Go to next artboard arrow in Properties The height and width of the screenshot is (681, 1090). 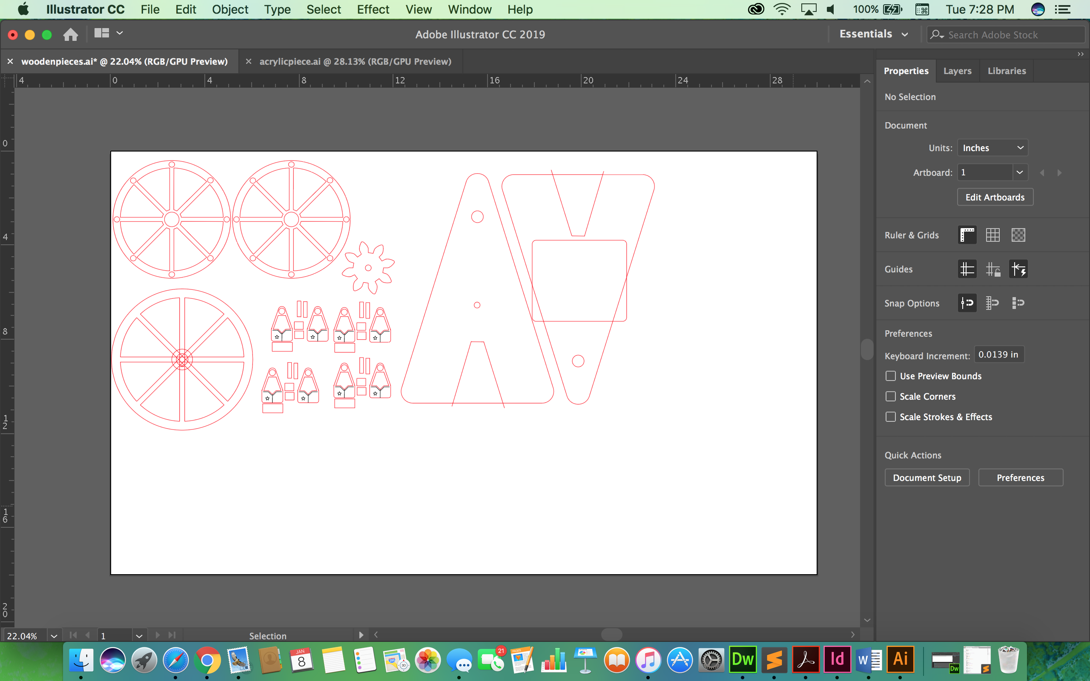pyautogui.click(x=1059, y=173)
